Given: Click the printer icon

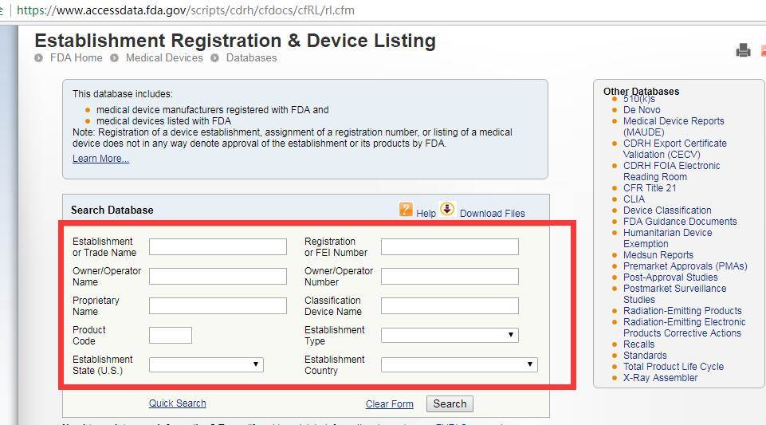Looking at the screenshot, I should tap(743, 51).
